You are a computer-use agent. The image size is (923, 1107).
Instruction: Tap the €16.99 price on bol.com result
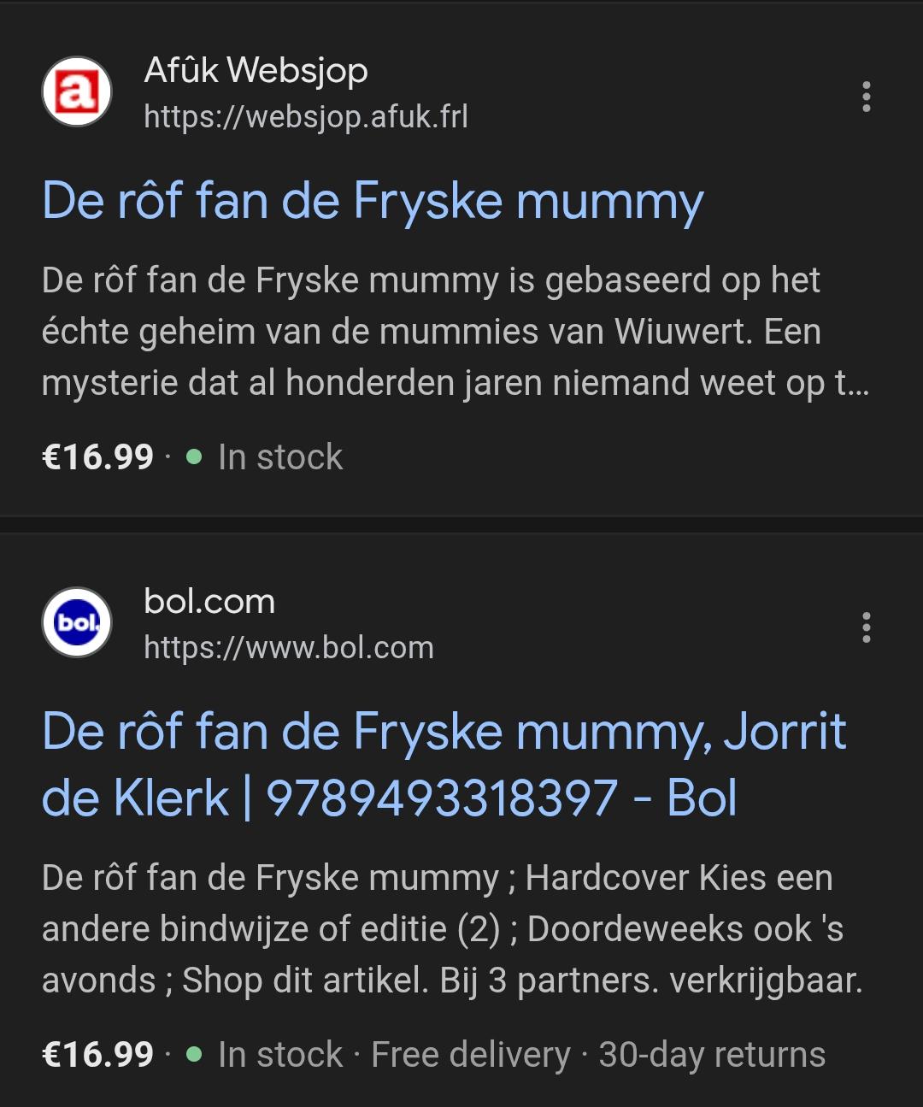point(98,1055)
